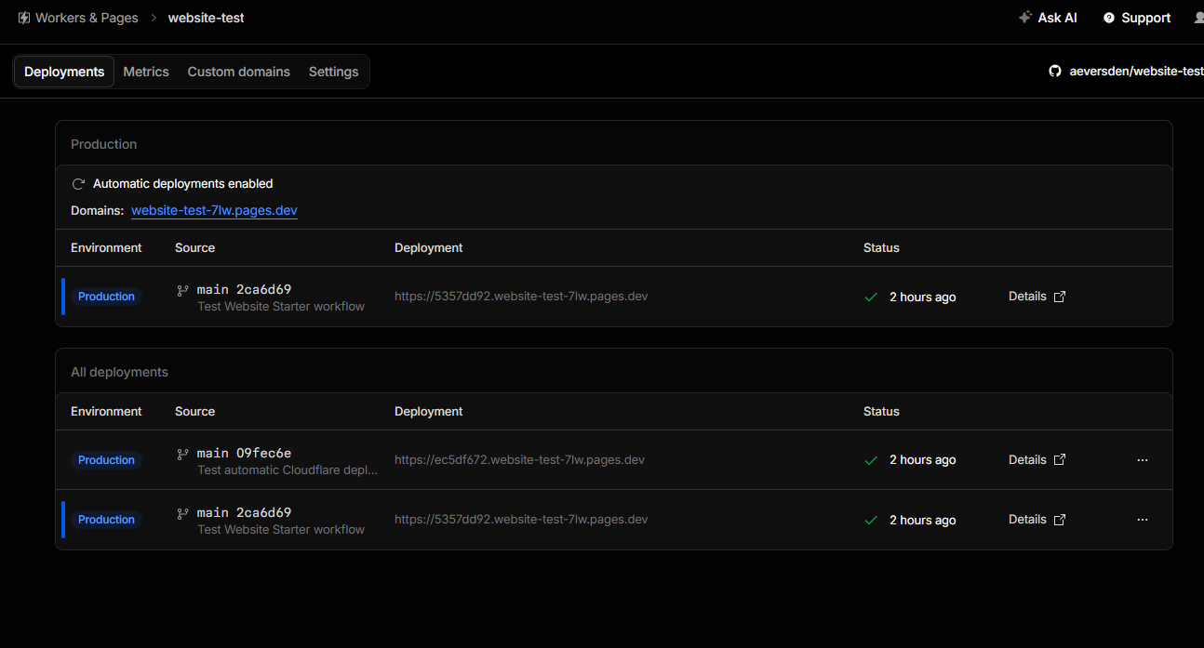Viewport: 1204px width, 648px height.
Task: Click Automatic deployments enabled text
Action: [183, 184]
